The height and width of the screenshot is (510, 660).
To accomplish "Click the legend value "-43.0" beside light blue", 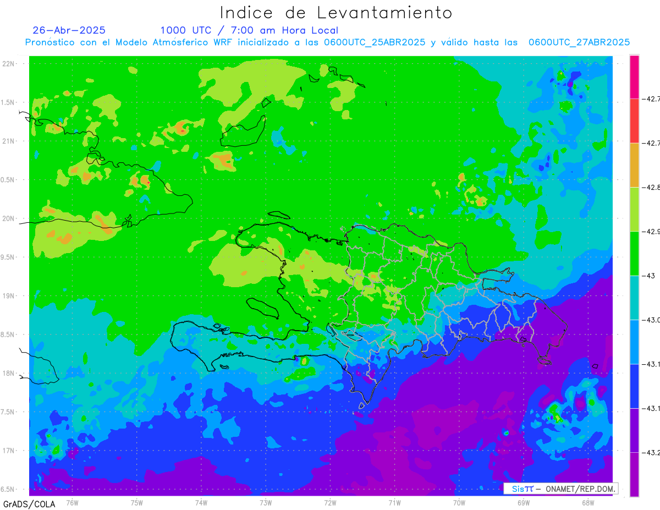I will [651, 320].
